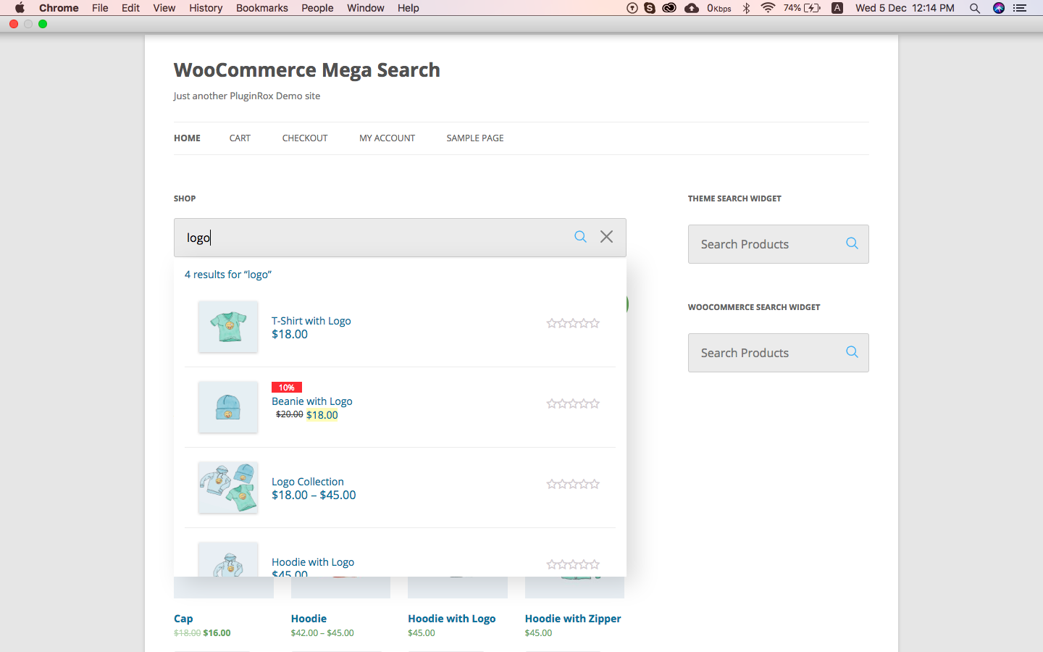Screen dimensions: 1043x652
Task: Open the People menu
Action: pos(317,8)
